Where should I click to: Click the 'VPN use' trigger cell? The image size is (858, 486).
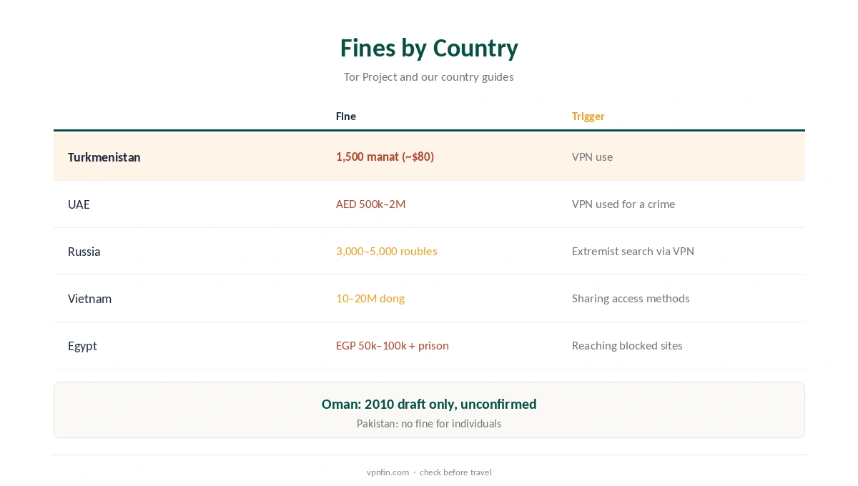592,157
